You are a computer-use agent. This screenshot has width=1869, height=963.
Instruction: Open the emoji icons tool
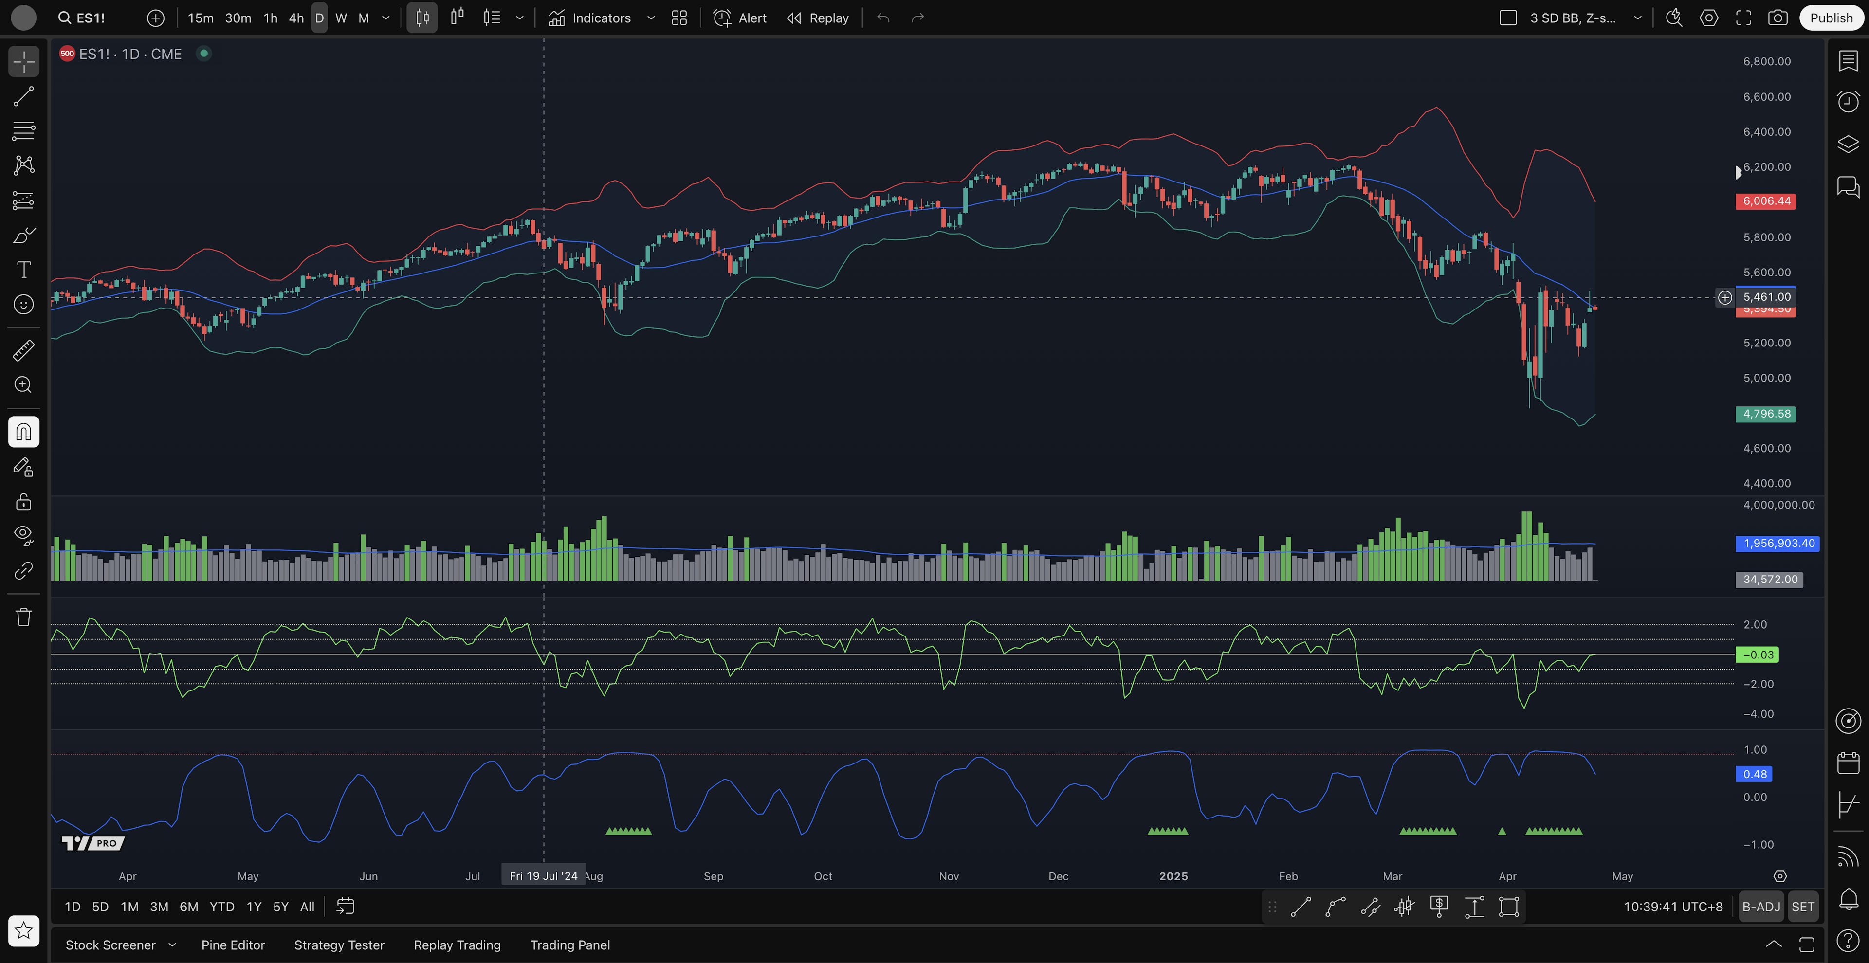coord(23,305)
